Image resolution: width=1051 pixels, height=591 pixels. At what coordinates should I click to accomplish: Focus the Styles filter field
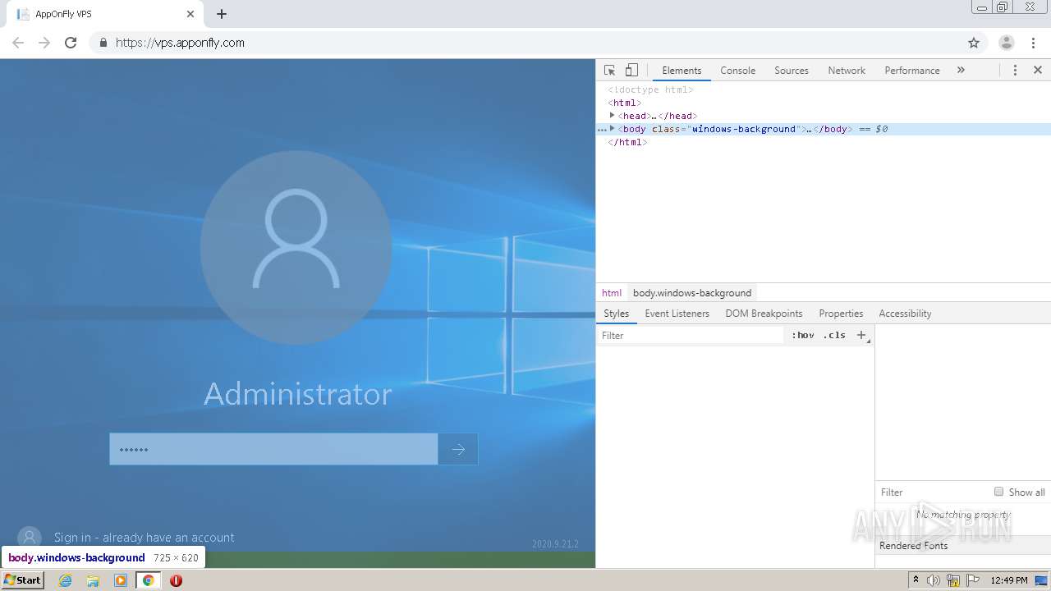pyautogui.click(x=690, y=336)
